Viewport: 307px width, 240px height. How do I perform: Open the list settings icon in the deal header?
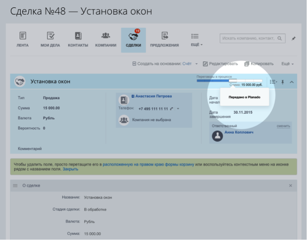click(x=273, y=82)
